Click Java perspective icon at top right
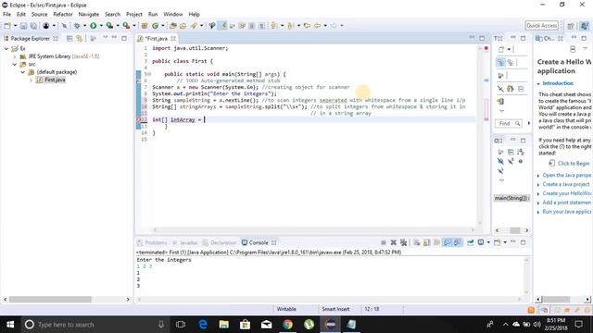 coord(585,26)
